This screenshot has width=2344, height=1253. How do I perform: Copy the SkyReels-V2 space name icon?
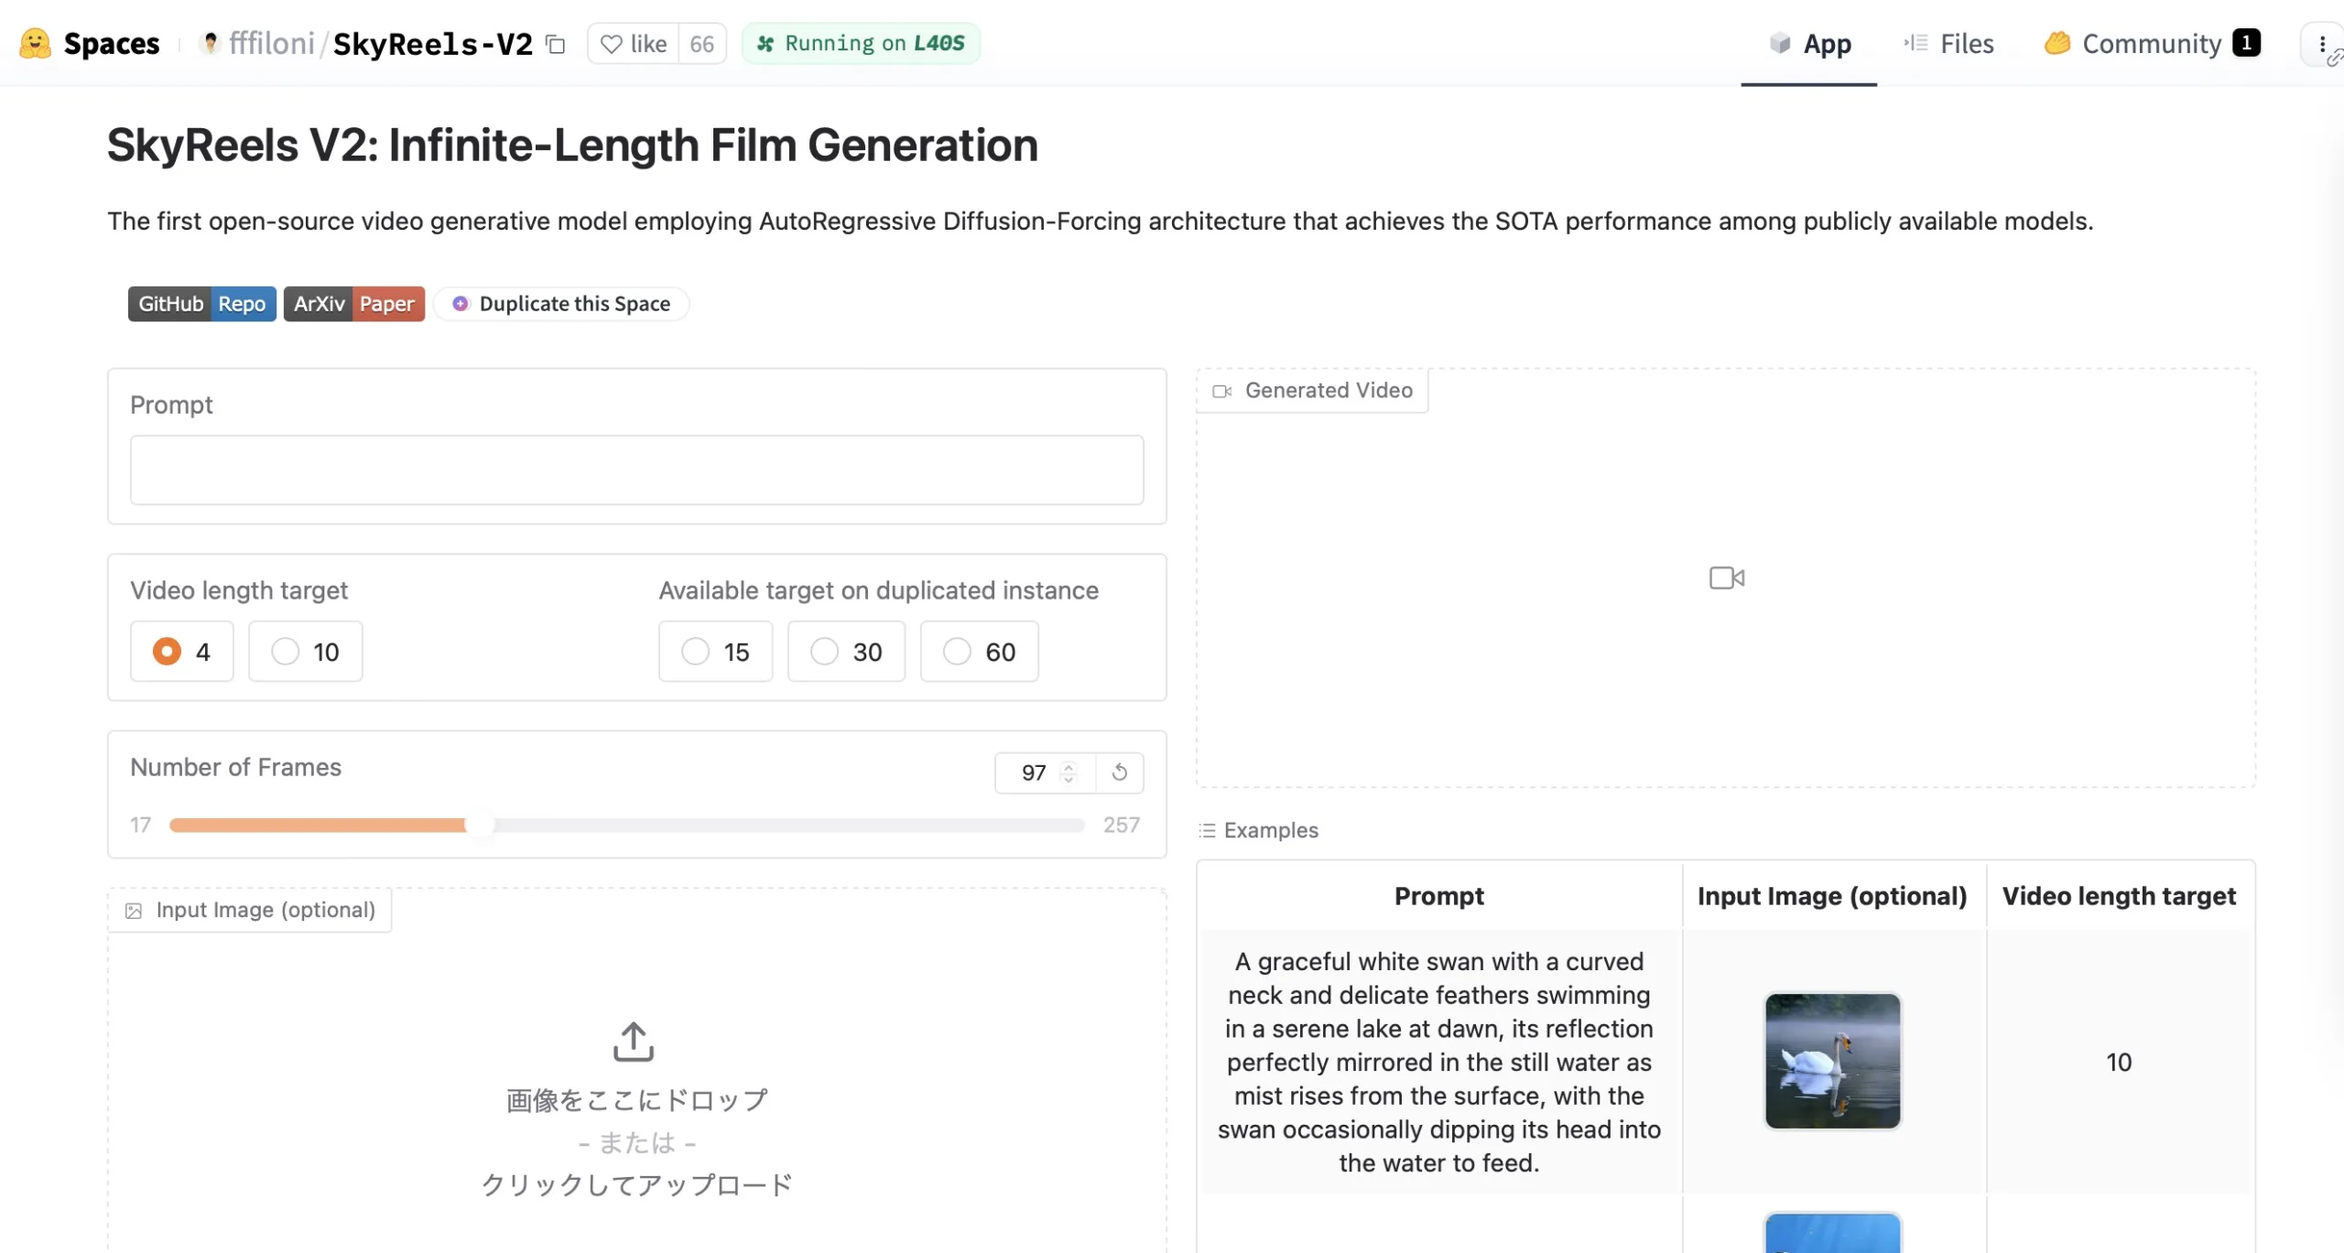(x=555, y=44)
